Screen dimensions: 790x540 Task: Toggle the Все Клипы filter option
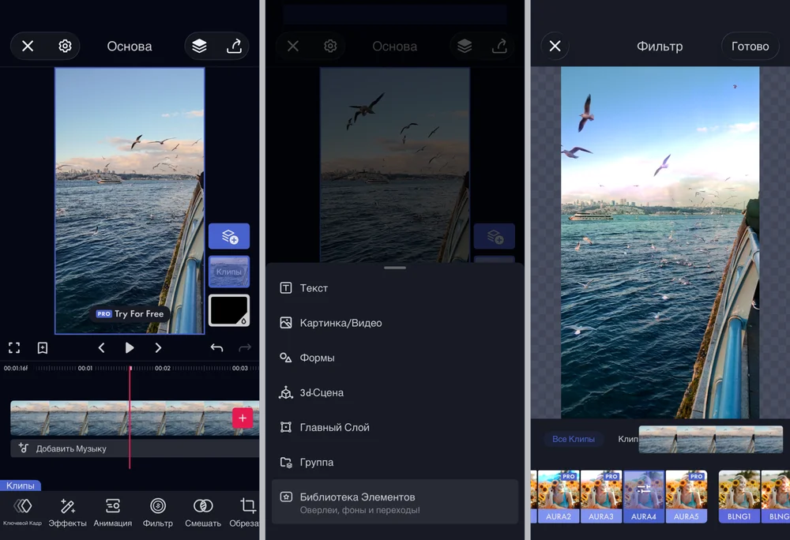574,439
